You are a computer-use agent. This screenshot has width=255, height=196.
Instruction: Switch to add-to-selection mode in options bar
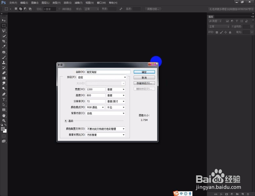click(x=21, y=9)
